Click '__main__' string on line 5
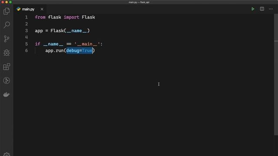The image size is (278, 156). [87, 44]
